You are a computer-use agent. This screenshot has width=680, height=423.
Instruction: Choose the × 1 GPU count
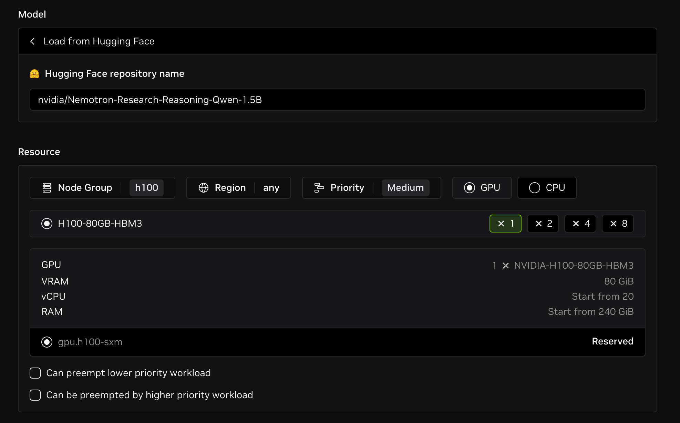point(505,224)
